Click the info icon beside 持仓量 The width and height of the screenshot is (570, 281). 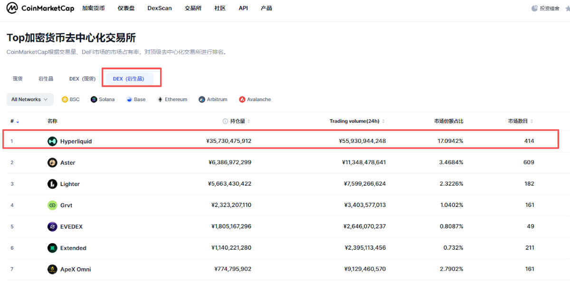point(225,121)
